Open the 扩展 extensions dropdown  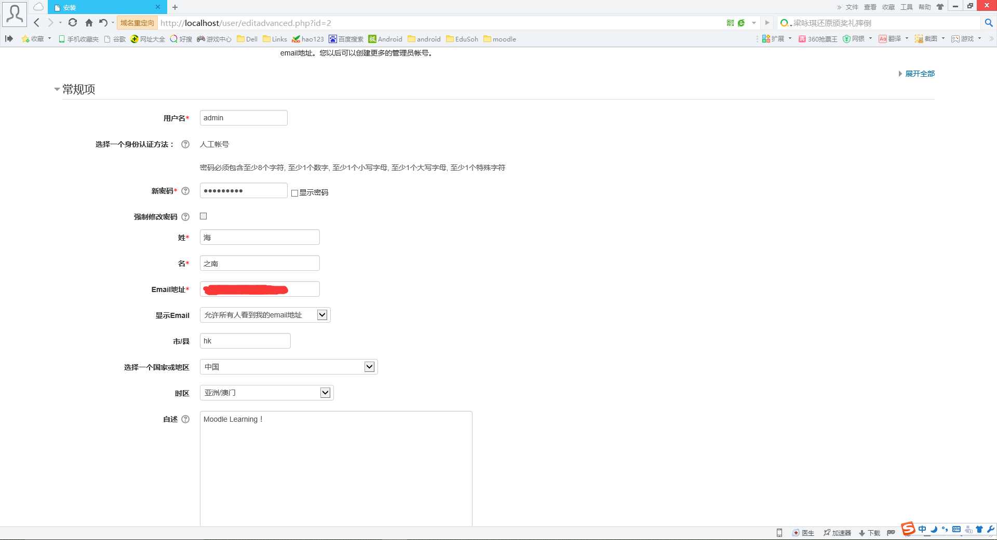point(777,39)
